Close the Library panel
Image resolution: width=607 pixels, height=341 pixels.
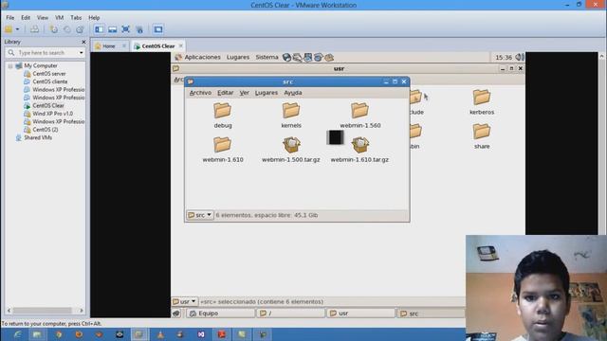tap(83, 42)
